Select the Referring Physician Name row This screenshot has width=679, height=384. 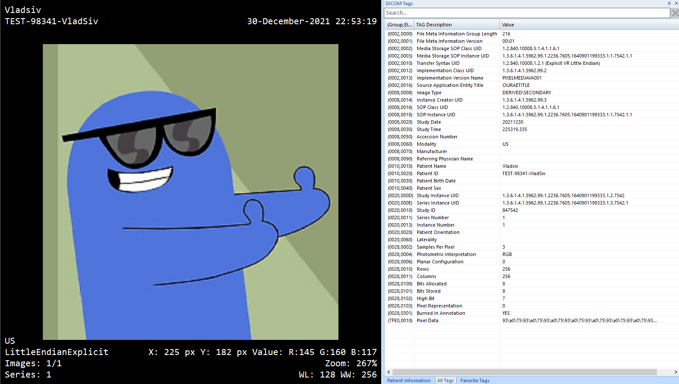pyautogui.click(x=532, y=159)
